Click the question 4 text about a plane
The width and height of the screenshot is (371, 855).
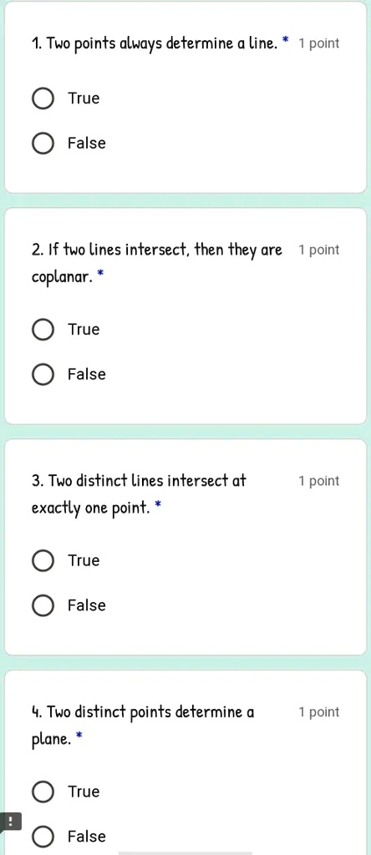[143, 726]
